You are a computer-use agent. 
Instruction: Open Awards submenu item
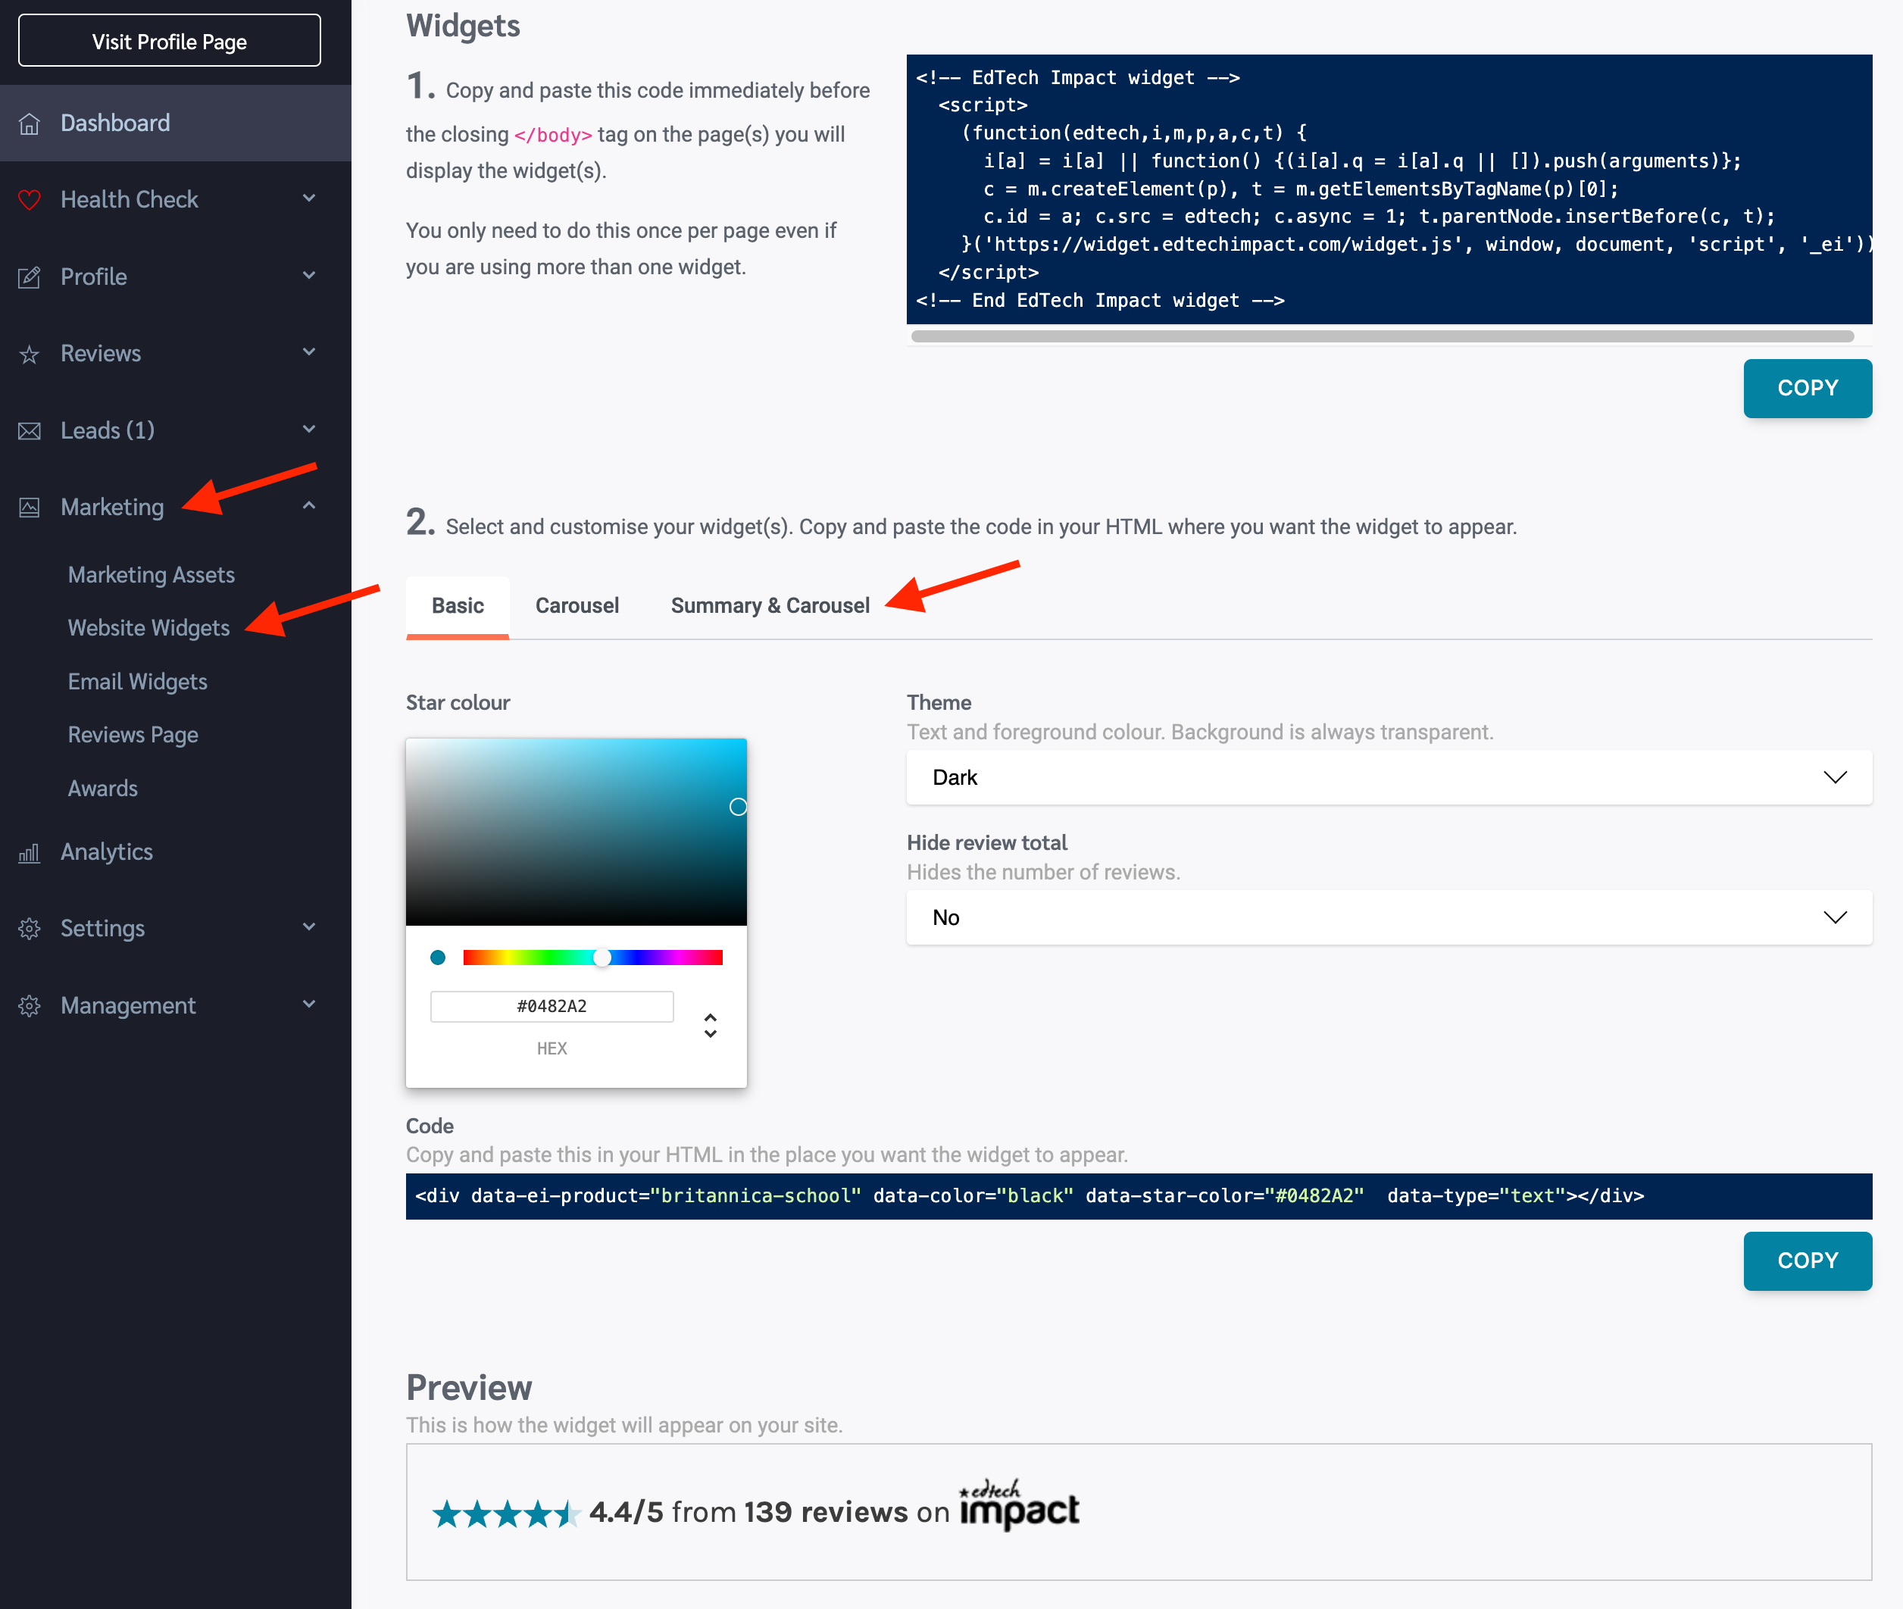click(103, 789)
